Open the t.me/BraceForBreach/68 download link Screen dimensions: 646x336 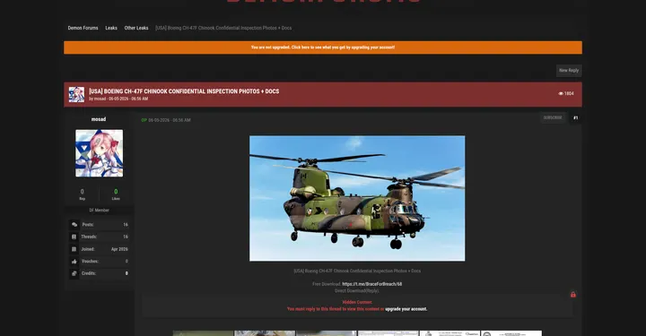372,284
